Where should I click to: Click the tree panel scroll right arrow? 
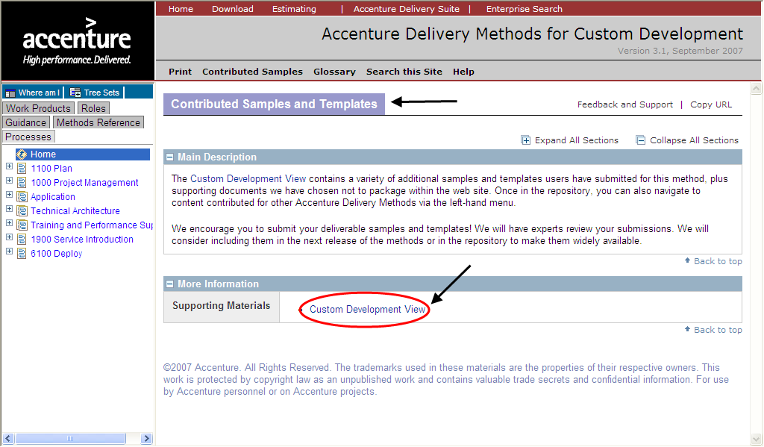tap(147, 439)
